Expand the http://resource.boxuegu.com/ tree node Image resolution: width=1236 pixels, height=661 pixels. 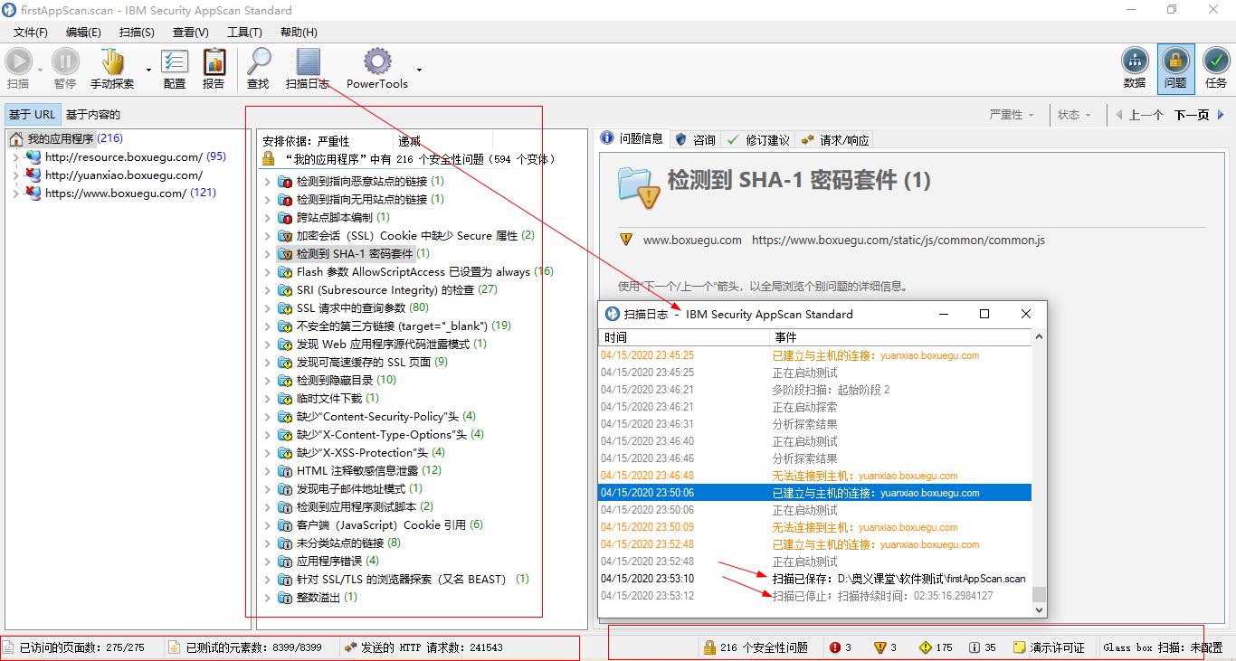15,157
